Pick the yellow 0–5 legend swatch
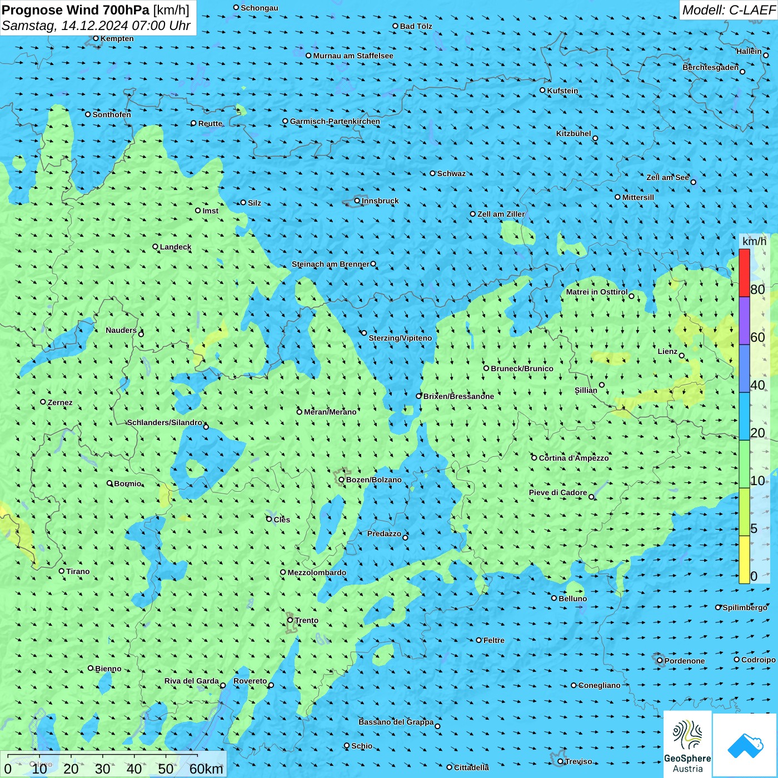Viewport: 778px width, 778px height. click(x=744, y=560)
